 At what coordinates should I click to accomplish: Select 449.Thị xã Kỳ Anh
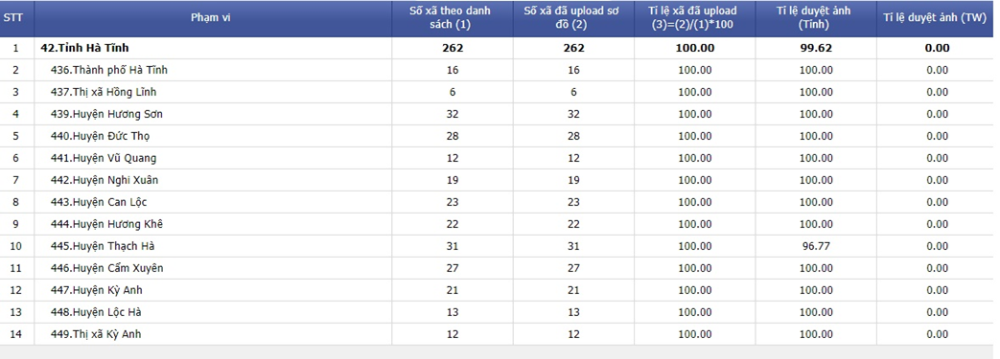[x=96, y=334]
